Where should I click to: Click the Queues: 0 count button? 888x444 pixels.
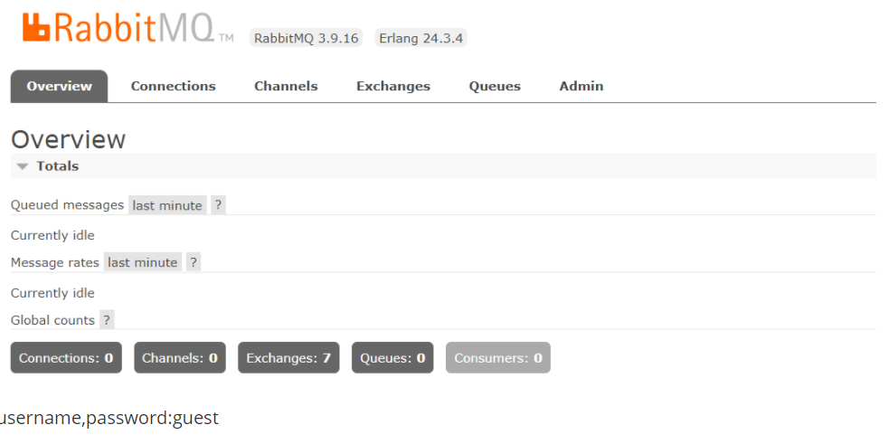392,358
